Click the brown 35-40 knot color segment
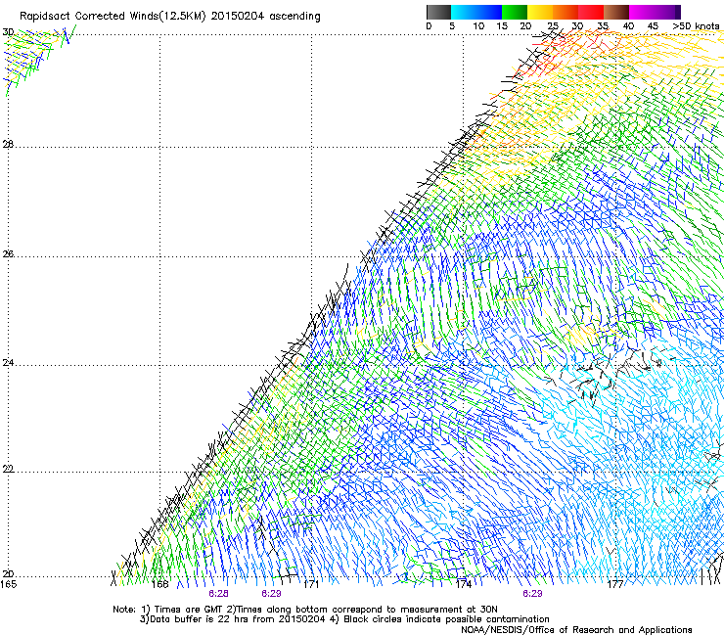 point(616,12)
